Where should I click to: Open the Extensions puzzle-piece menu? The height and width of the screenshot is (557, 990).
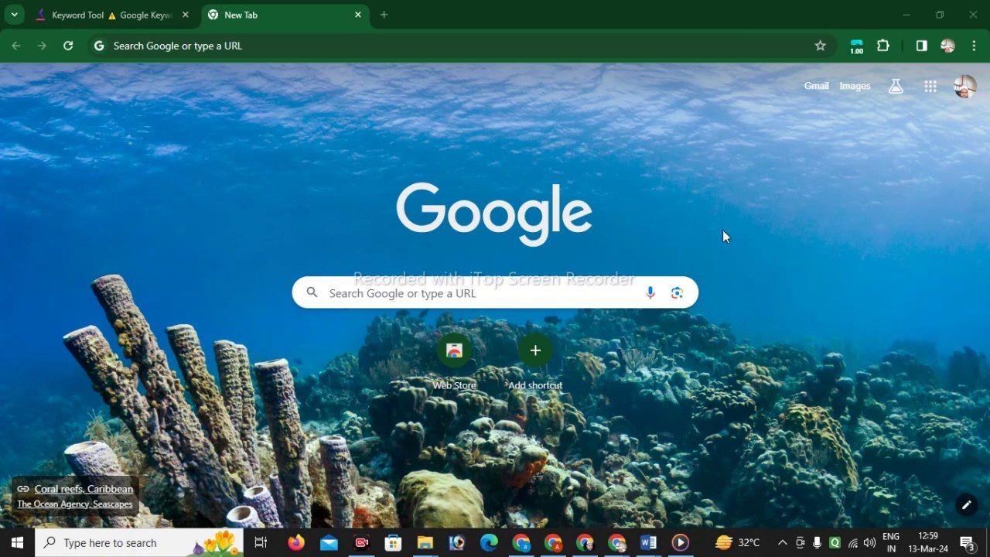[x=883, y=46]
